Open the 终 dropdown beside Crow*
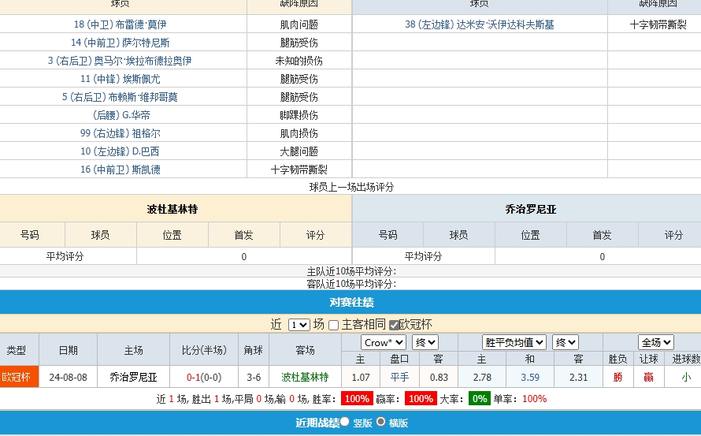The image size is (701, 436). tap(425, 342)
